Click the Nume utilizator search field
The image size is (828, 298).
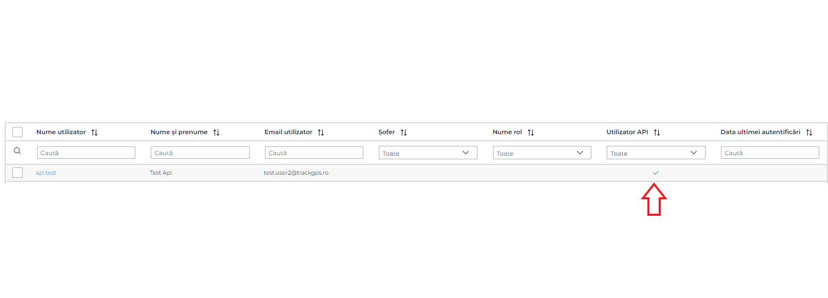point(86,153)
